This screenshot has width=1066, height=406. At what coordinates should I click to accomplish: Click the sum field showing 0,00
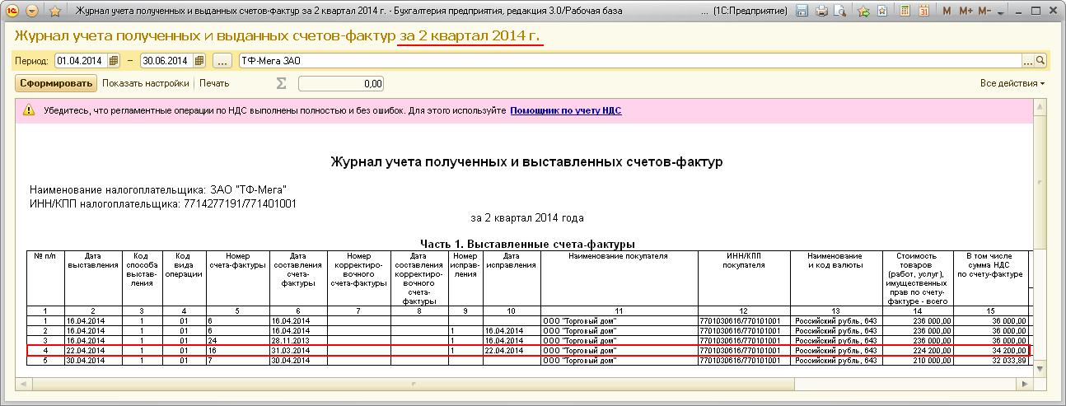(341, 83)
